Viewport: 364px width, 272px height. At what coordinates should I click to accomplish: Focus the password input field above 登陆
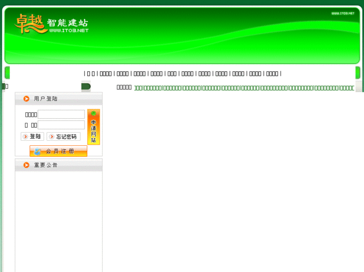(61, 125)
